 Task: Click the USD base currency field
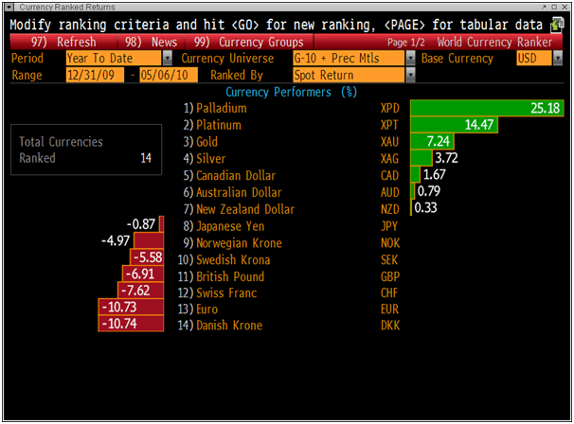click(533, 58)
